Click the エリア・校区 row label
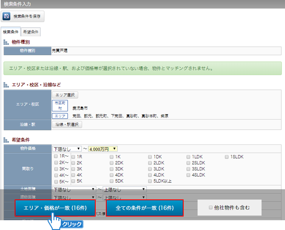 coord(28,104)
